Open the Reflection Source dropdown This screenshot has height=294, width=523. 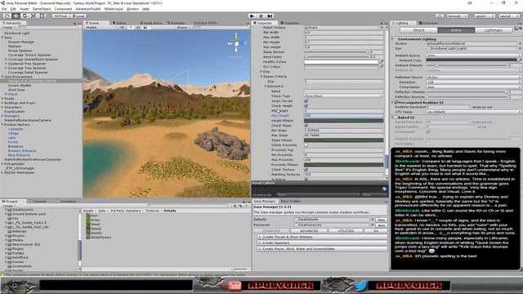(474, 77)
